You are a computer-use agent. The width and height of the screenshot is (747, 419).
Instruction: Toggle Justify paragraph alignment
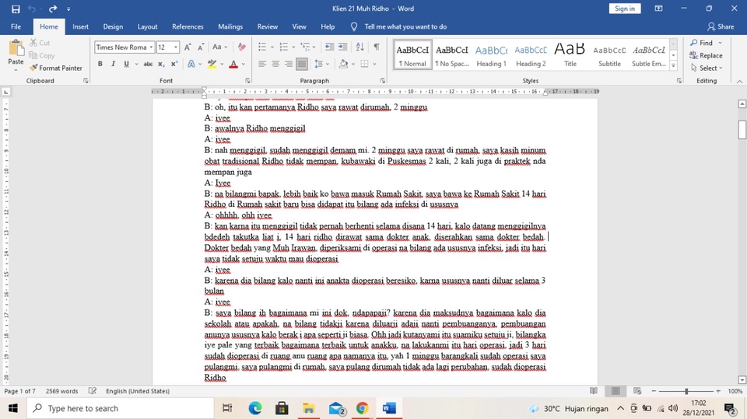coord(302,64)
